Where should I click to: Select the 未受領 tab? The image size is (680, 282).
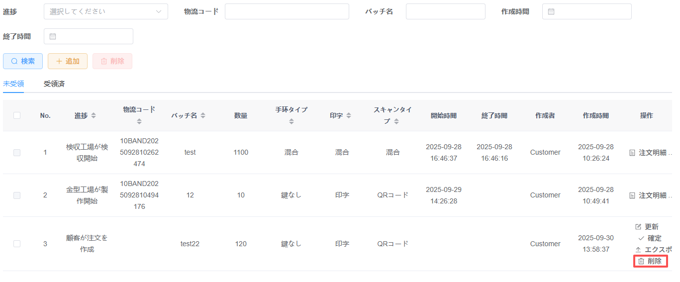tap(13, 84)
